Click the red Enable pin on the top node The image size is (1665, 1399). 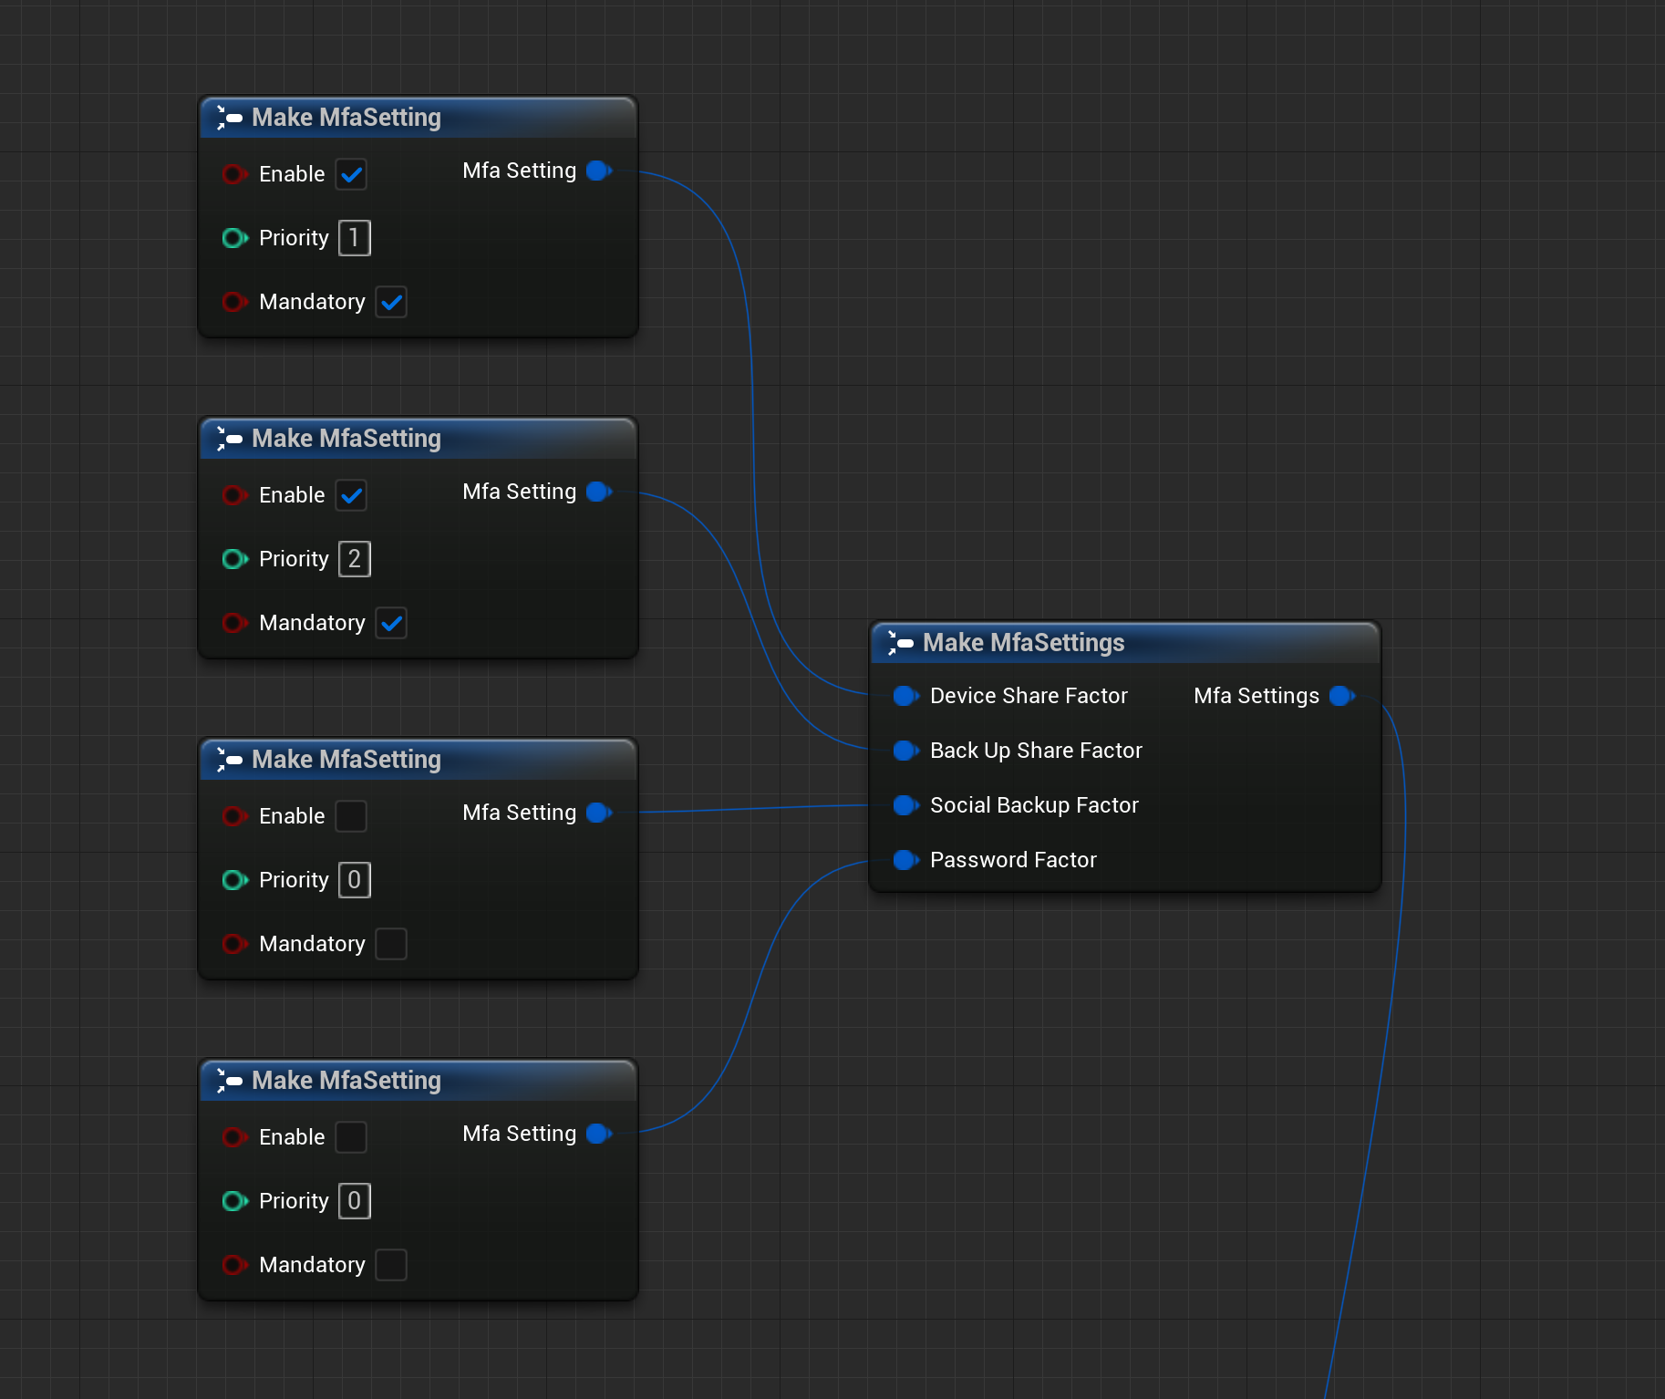click(234, 174)
